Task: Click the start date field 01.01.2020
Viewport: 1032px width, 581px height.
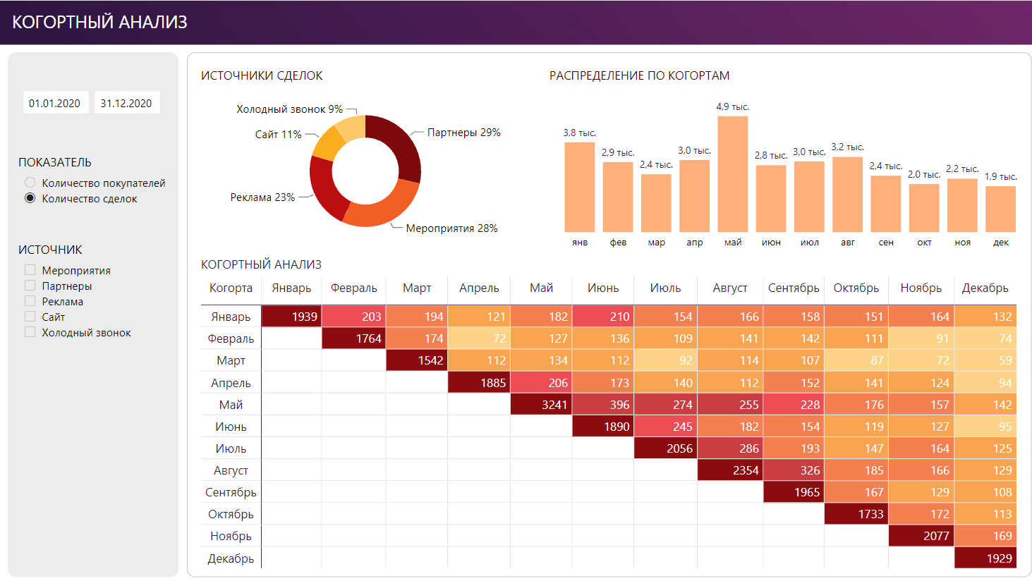Action: click(x=55, y=103)
